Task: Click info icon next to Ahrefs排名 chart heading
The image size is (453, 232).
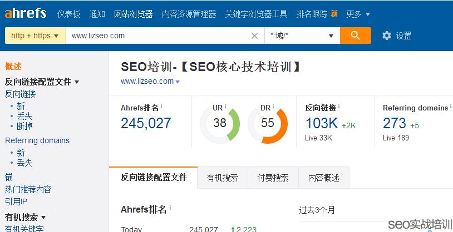Action: tap(170, 208)
